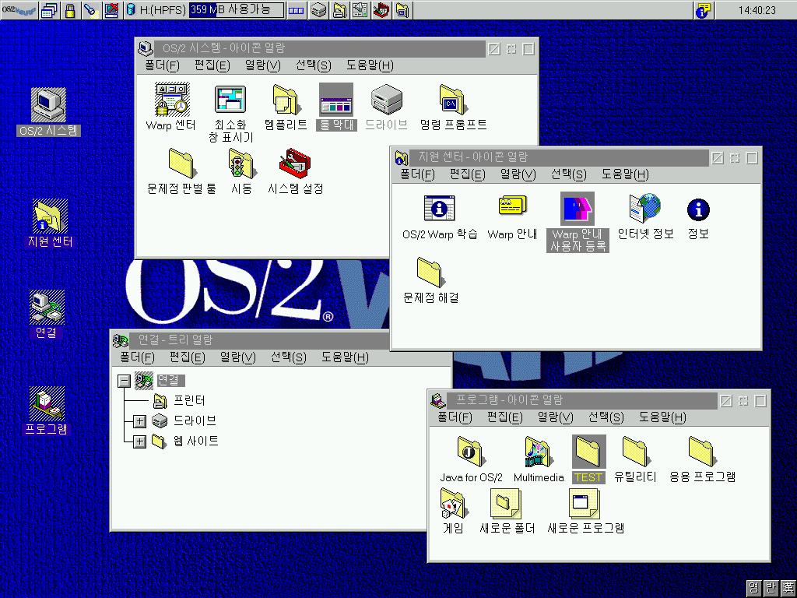Expand the 웹 사이트 tree node
This screenshot has height=598, width=797.
click(x=139, y=441)
